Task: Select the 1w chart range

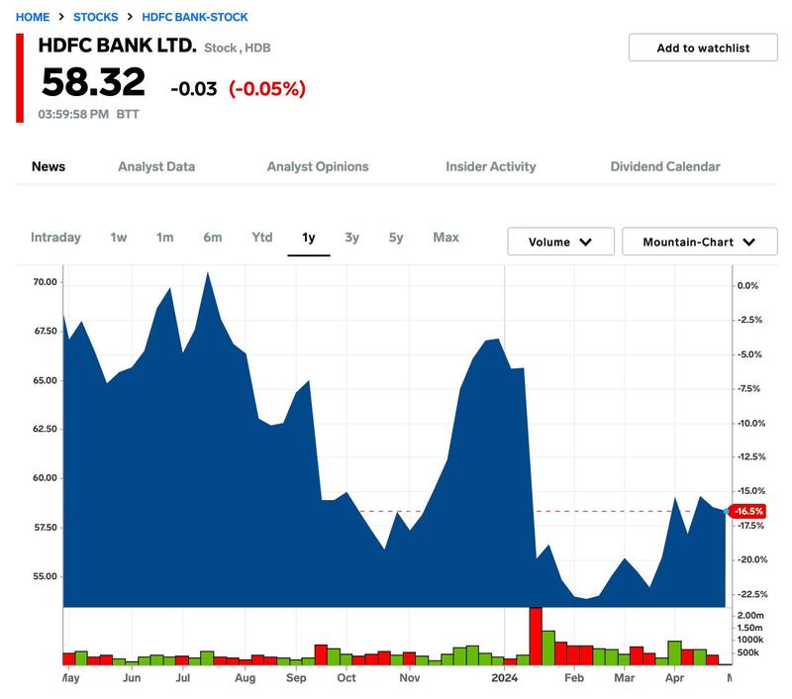Action: click(118, 238)
